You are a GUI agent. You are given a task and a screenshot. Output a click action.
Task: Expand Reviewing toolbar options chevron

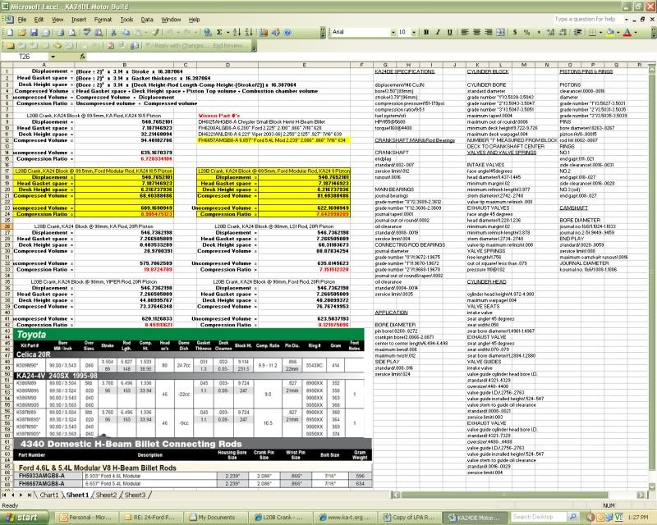pos(254,46)
